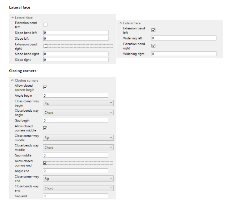244x203 pixels.
Task: Collapse the Closing corners section
Action: [x=13, y=81]
